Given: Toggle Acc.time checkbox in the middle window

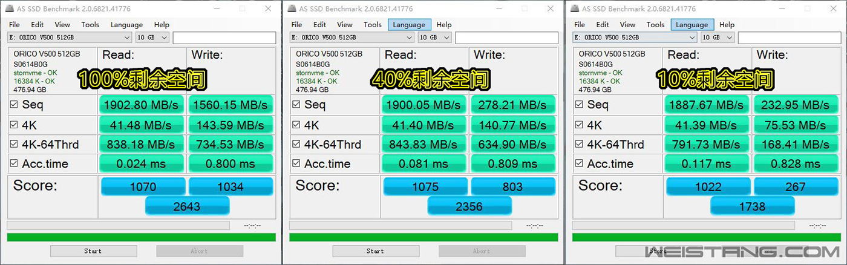Looking at the screenshot, I should pos(296,164).
